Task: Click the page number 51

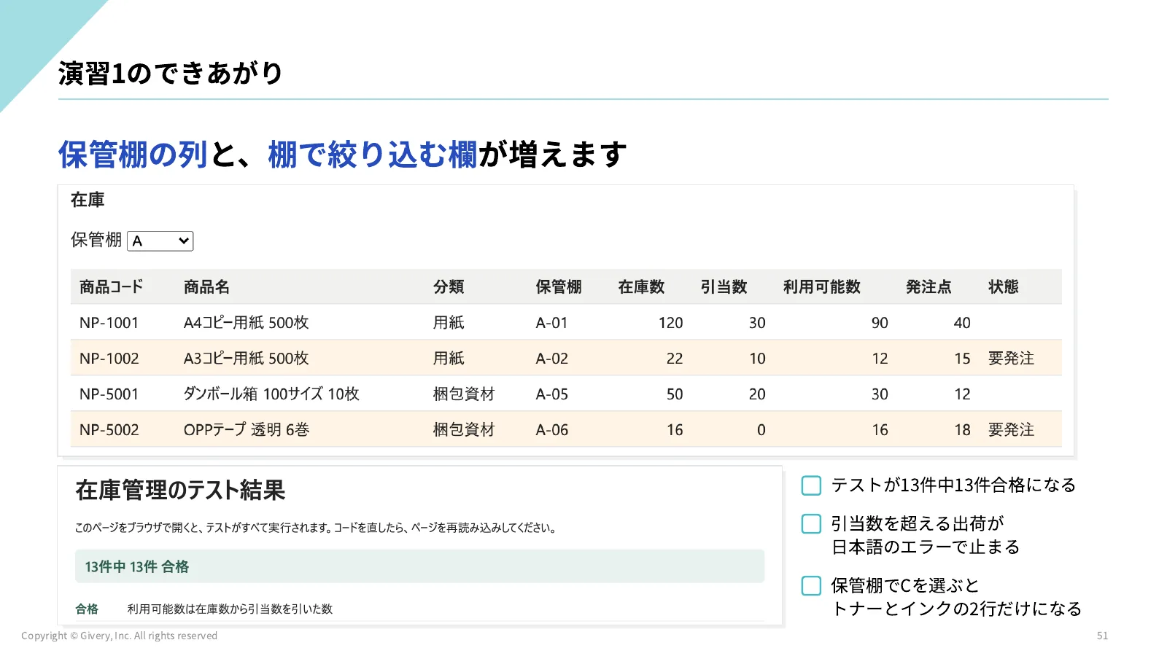Action: (1102, 636)
